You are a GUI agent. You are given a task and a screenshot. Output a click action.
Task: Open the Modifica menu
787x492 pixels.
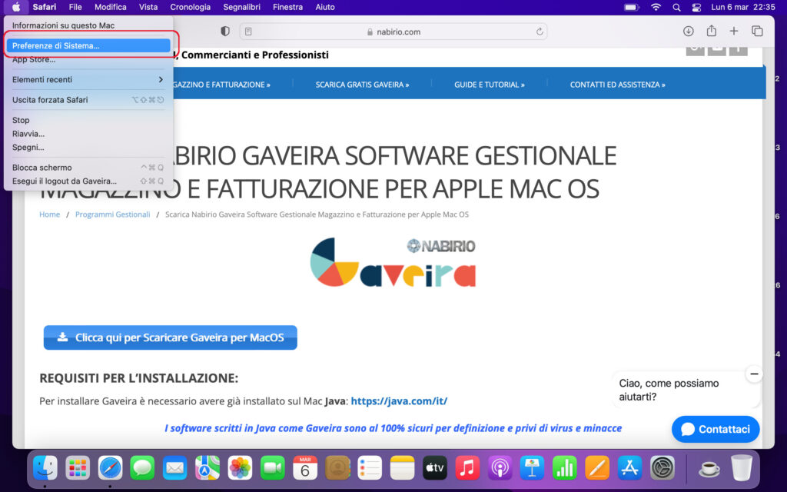pyautogui.click(x=111, y=7)
